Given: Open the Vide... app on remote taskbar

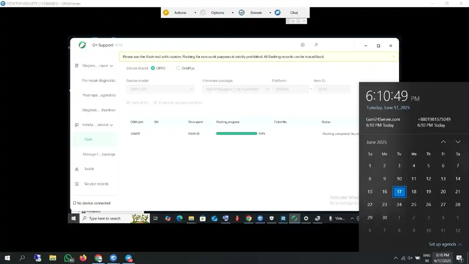Looking at the screenshot, I should click(336, 218).
